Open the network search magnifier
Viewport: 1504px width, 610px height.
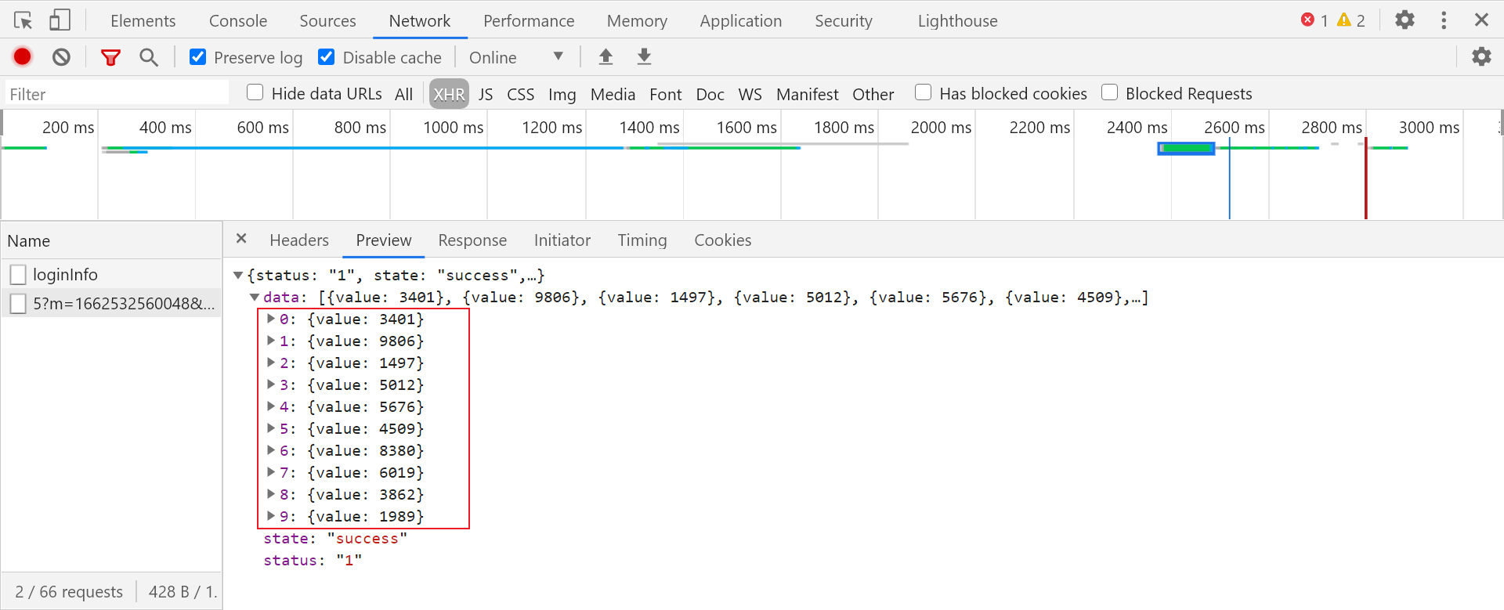coord(148,57)
